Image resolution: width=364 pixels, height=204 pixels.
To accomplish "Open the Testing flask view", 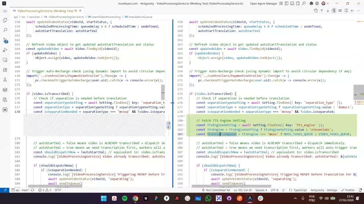I will pyautogui.click(x=5, y=80).
